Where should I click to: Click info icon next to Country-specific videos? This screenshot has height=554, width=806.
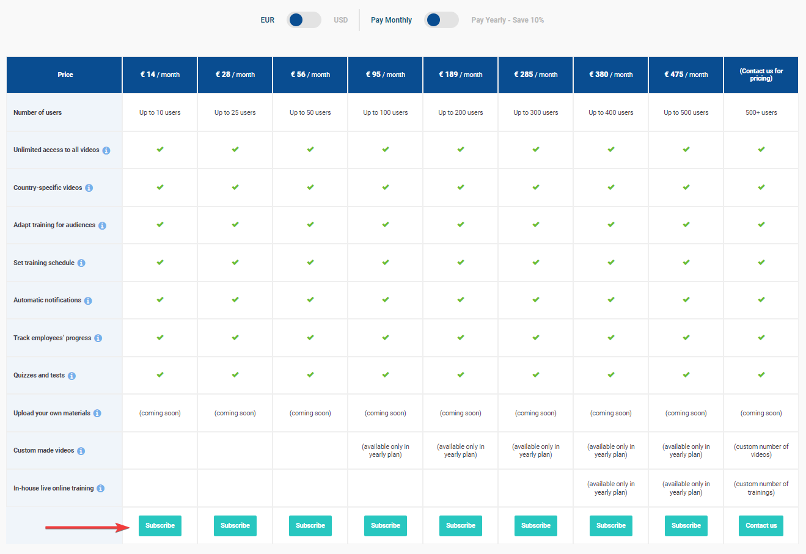click(89, 188)
